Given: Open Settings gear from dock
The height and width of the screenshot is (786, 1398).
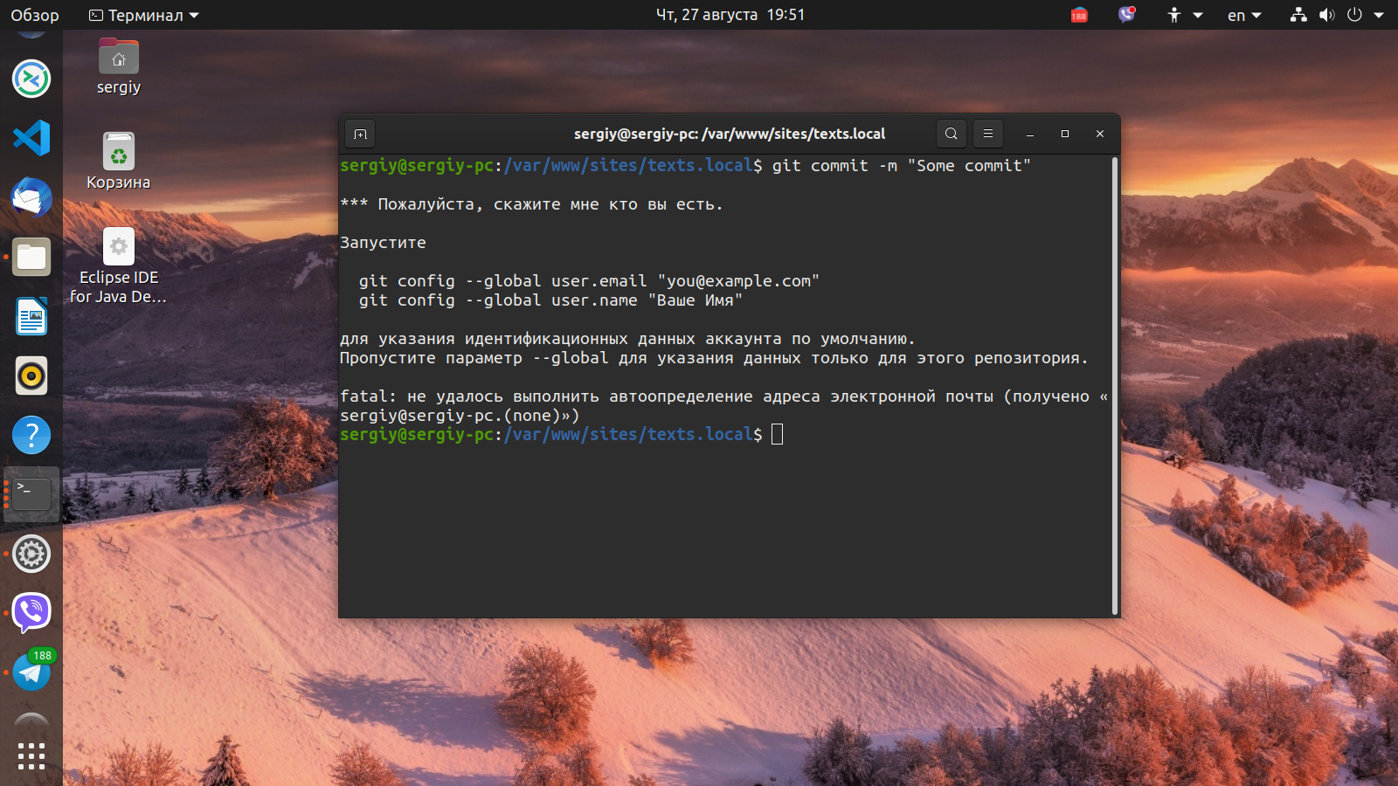Looking at the screenshot, I should coord(31,554).
